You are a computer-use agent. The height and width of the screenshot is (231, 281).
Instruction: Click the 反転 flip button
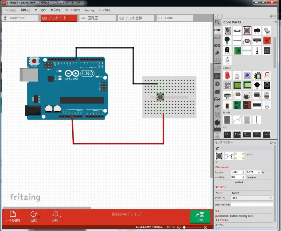pos(55,216)
